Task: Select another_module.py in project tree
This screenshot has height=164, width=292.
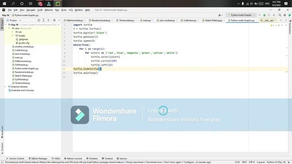Action: coord(23,46)
